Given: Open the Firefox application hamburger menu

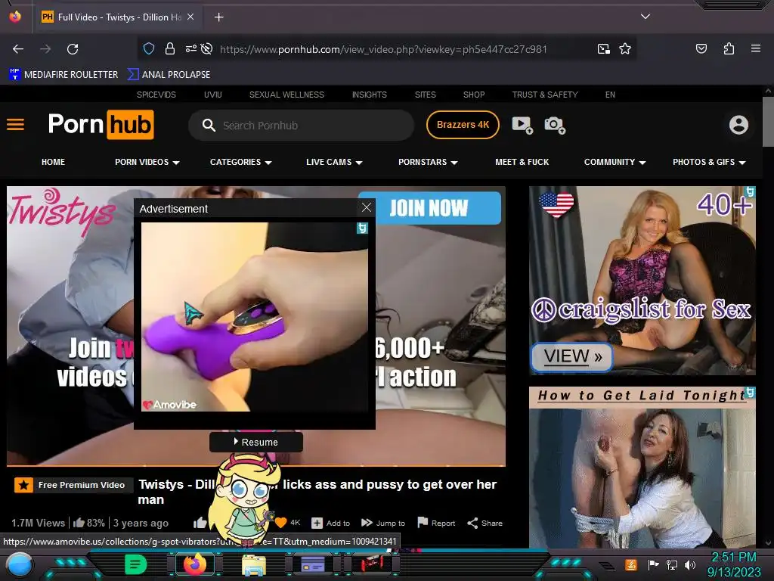Looking at the screenshot, I should click(x=755, y=48).
